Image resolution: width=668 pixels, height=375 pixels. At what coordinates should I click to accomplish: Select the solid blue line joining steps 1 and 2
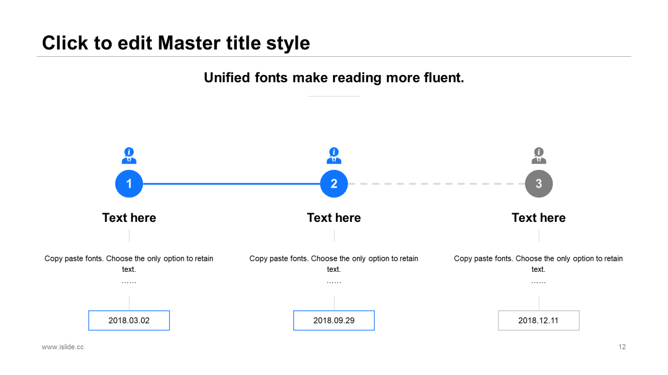point(231,184)
